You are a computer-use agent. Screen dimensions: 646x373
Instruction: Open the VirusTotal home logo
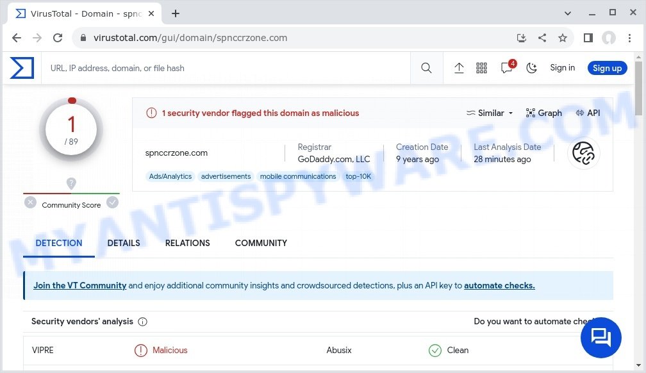tap(22, 68)
